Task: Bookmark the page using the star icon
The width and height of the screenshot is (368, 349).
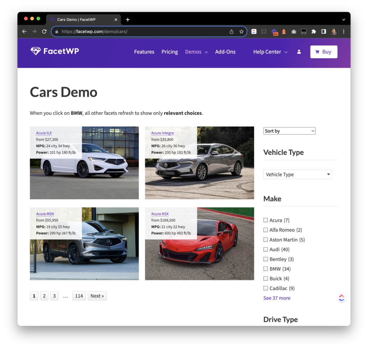Action: pyautogui.click(x=241, y=31)
